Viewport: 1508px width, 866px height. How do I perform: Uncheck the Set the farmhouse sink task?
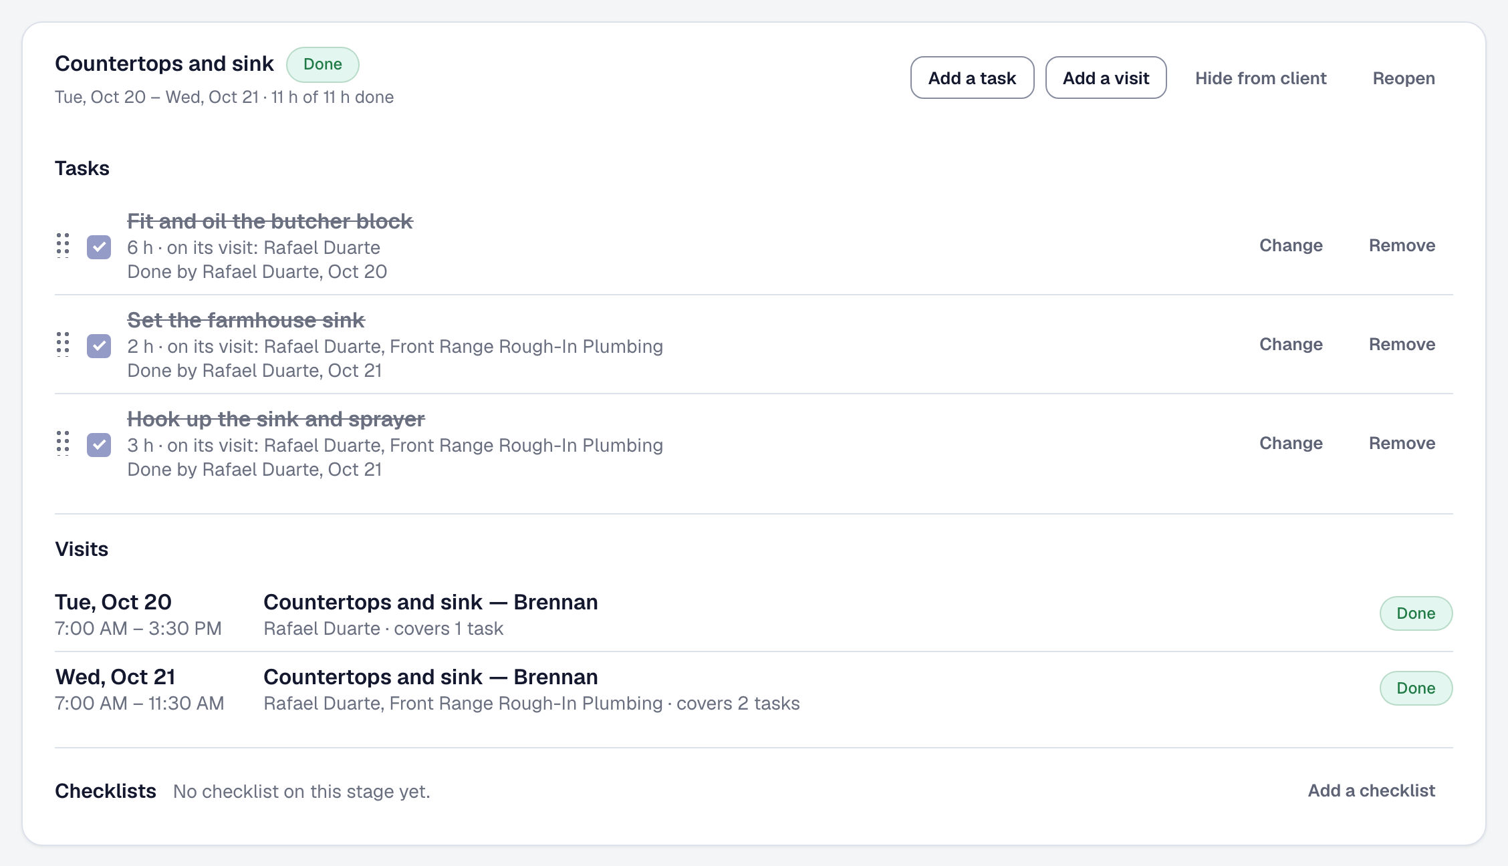pos(99,346)
